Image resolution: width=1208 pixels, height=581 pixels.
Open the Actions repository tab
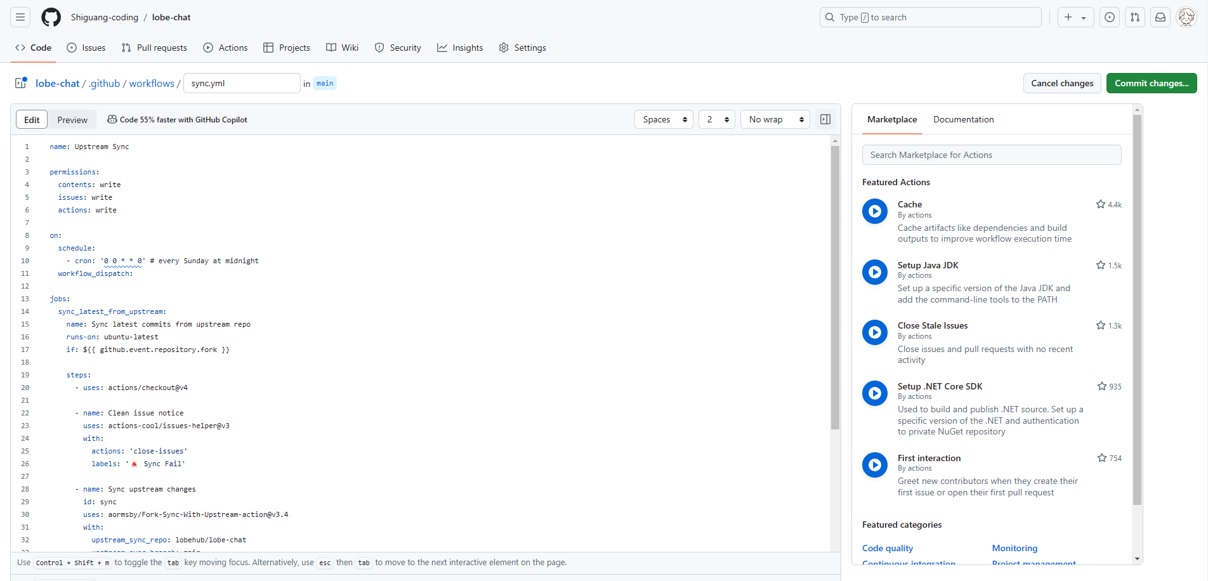[x=225, y=48]
